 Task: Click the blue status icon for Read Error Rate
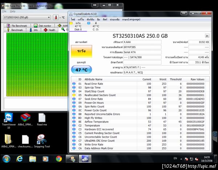tap(74, 84)
